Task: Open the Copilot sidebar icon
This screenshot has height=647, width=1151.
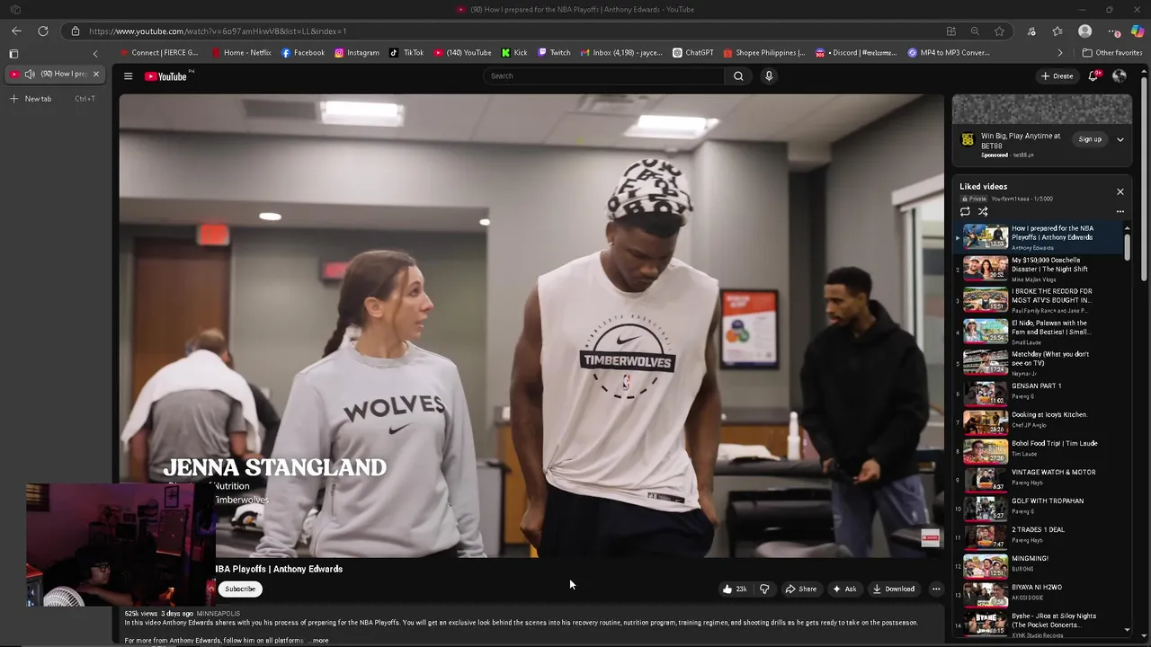Action: coord(1138,31)
